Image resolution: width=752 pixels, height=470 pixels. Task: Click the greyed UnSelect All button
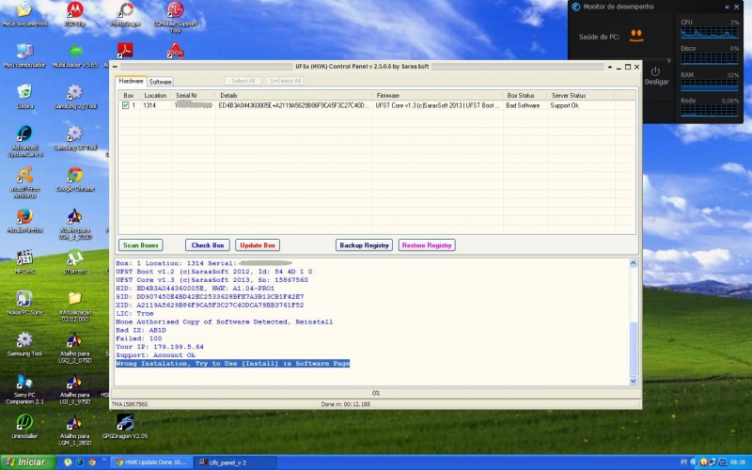coord(286,81)
